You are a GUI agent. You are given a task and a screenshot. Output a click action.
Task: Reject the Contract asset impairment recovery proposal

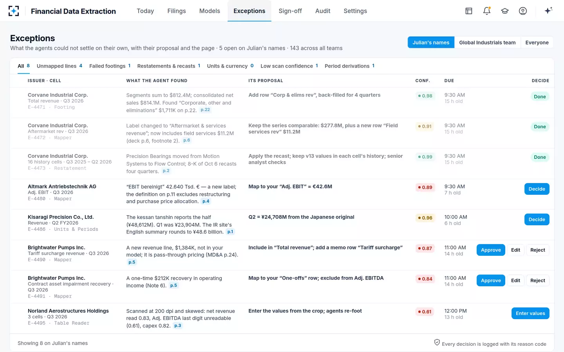(538, 280)
